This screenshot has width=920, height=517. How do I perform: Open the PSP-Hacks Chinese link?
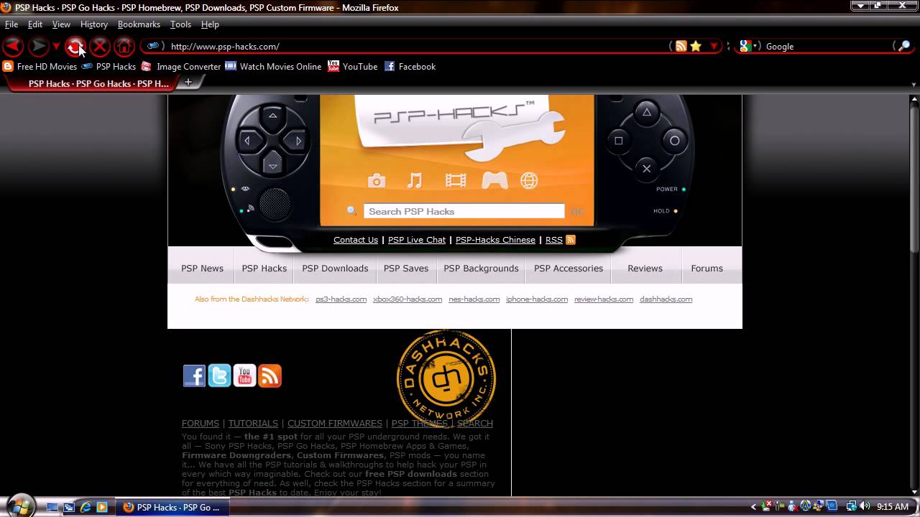[x=495, y=240]
